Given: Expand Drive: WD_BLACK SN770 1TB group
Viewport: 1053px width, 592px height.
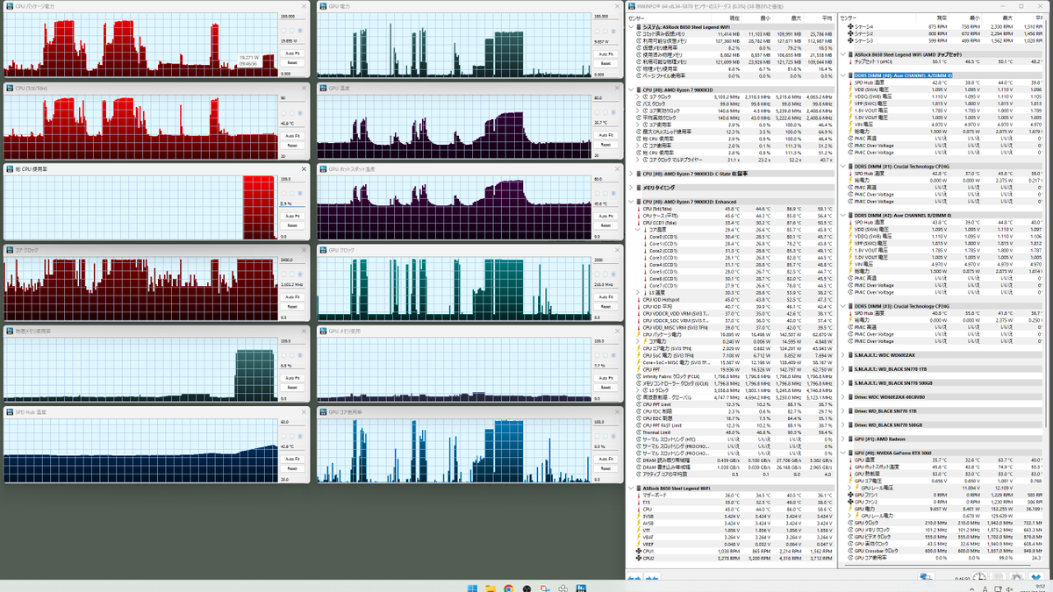Looking at the screenshot, I should point(844,410).
